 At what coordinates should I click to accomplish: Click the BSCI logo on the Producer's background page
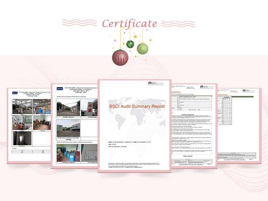tap(207, 87)
